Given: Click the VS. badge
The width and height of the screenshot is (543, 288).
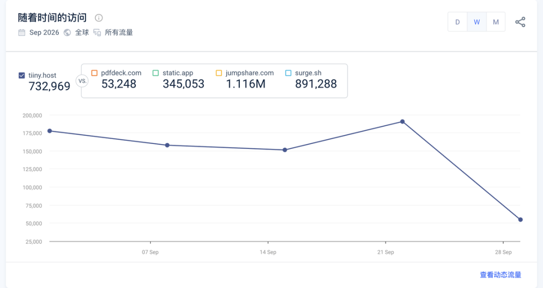Looking at the screenshot, I should pyautogui.click(x=82, y=81).
